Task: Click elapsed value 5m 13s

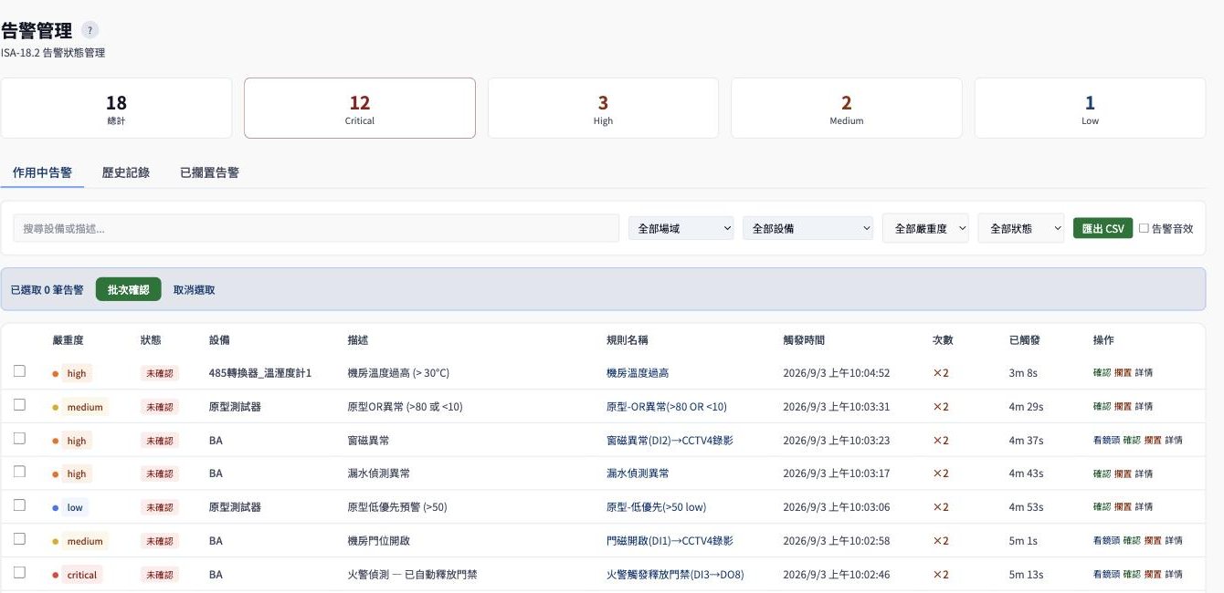Action: 1026,575
